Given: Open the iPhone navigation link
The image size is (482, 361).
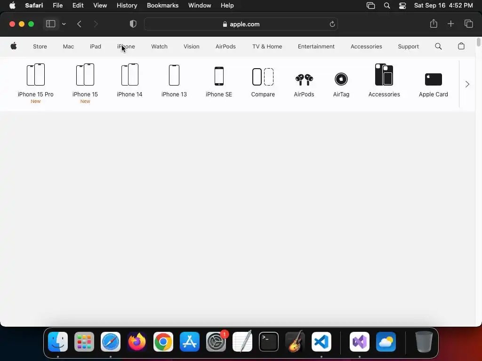Looking at the screenshot, I should [x=126, y=47].
